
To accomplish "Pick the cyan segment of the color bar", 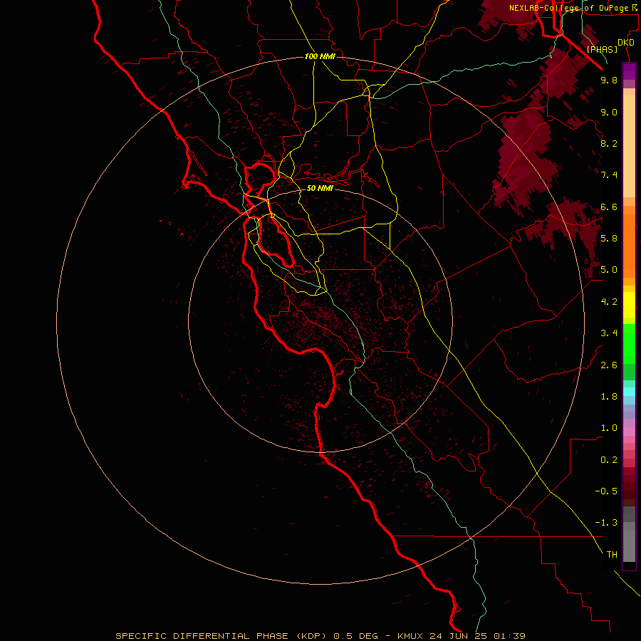I will (629, 392).
